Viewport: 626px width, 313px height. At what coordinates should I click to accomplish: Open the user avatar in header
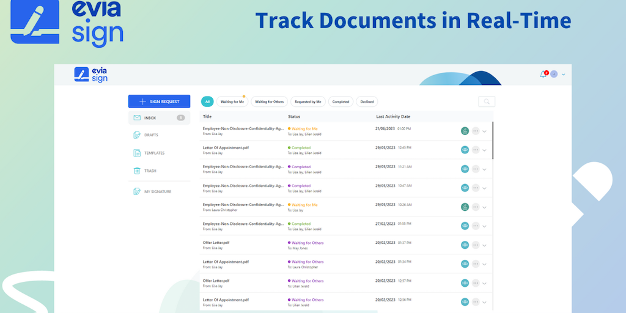554,75
